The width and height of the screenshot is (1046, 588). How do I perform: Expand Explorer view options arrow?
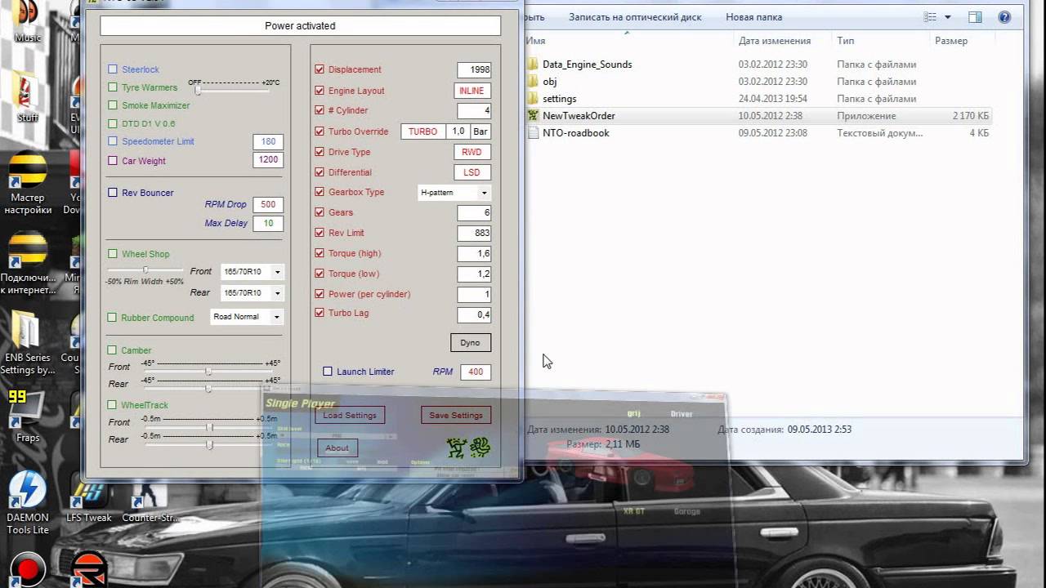948,17
